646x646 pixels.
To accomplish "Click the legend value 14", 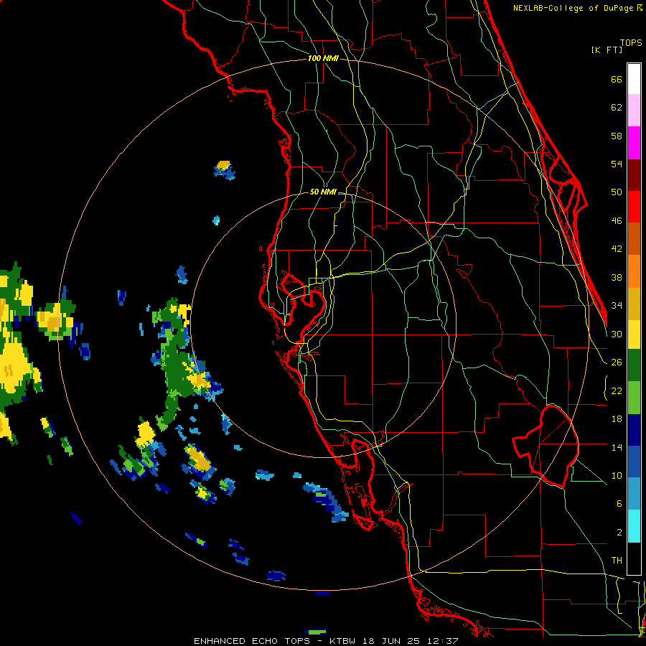I will [x=617, y=447].
